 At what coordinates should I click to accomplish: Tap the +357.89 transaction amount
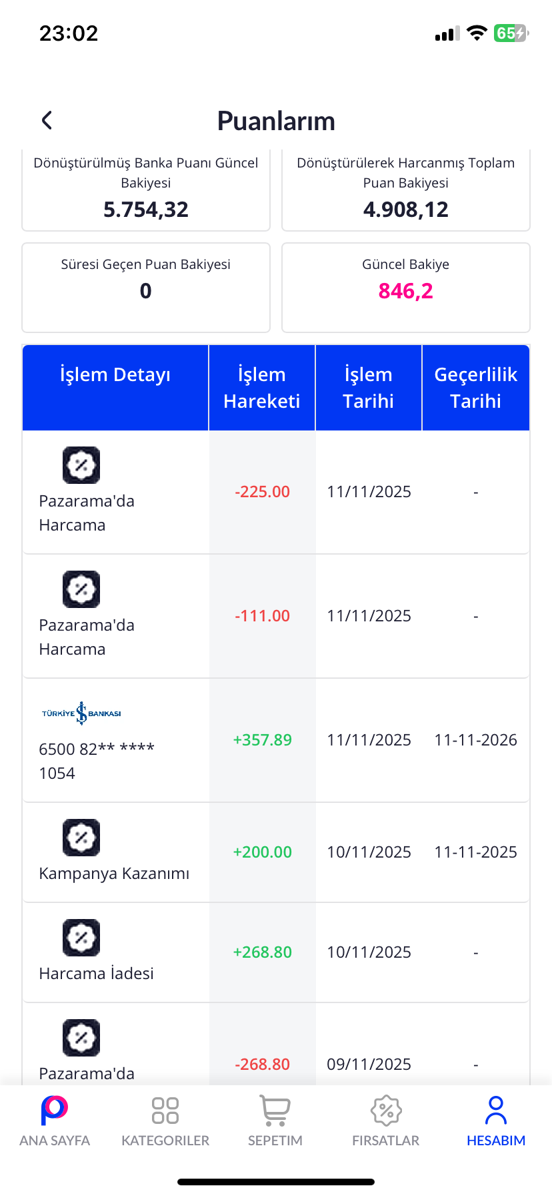pyautogui.click(x=262, y=740)
